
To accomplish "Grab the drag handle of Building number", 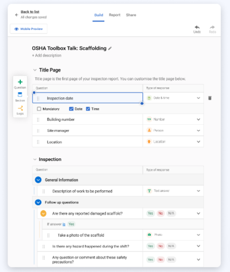I will [x=38, y=120].
